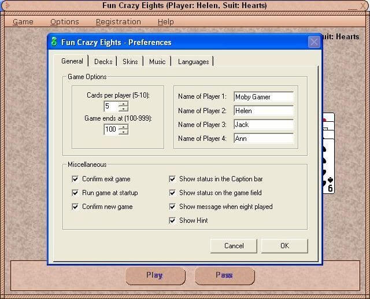Open the Options menu

click(64, 22)
